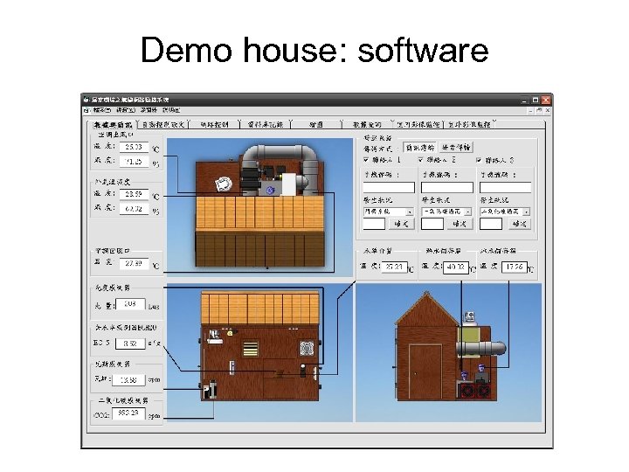Click the CO2 ppm reading field
The height and width of the screenshot is (472, 629).
(x=128, y=413)
